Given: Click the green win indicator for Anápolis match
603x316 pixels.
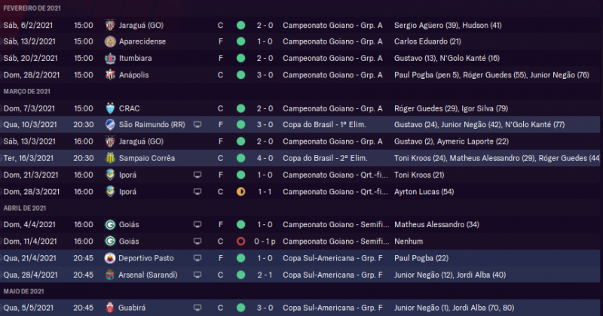Looking at the screenshot, I should coord(240,74).
